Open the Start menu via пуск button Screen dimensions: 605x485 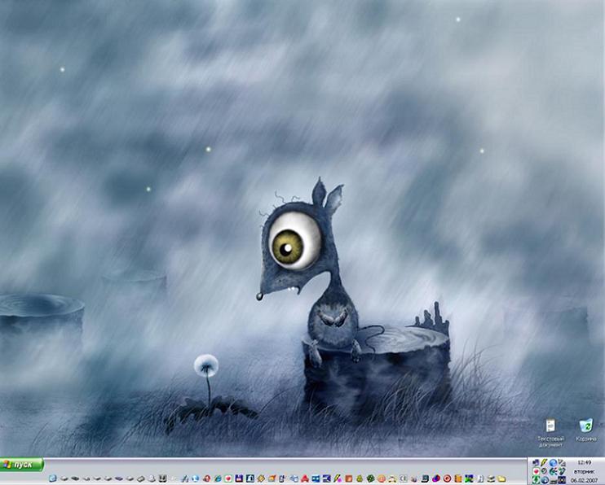click(x=22, y=465)
